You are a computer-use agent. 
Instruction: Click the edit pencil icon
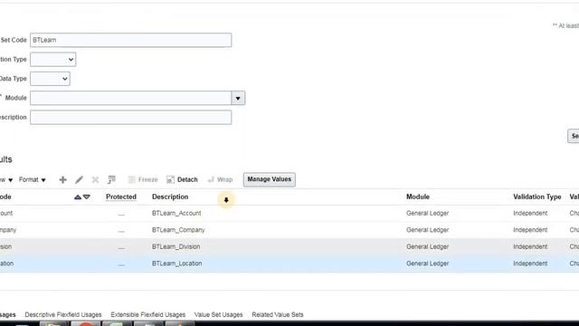click(79, 179)
